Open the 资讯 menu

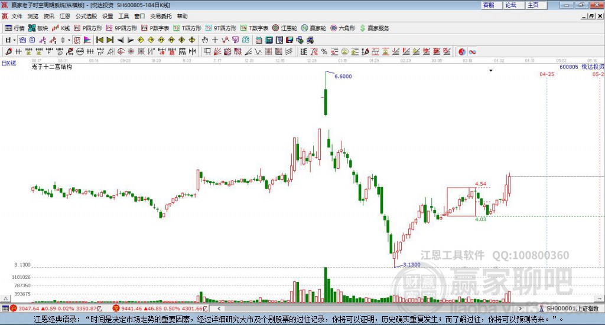point(49,16)
